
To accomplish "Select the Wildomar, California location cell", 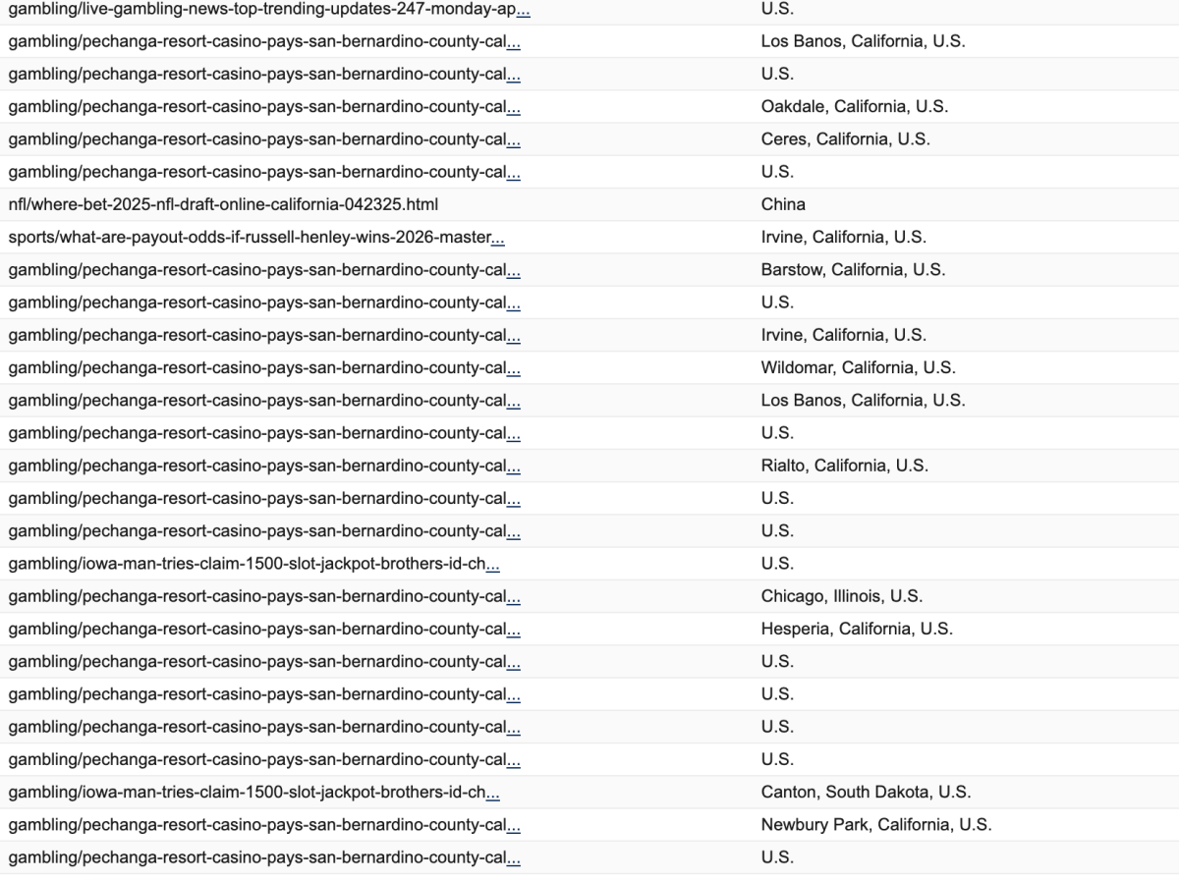I will [858, 368].
